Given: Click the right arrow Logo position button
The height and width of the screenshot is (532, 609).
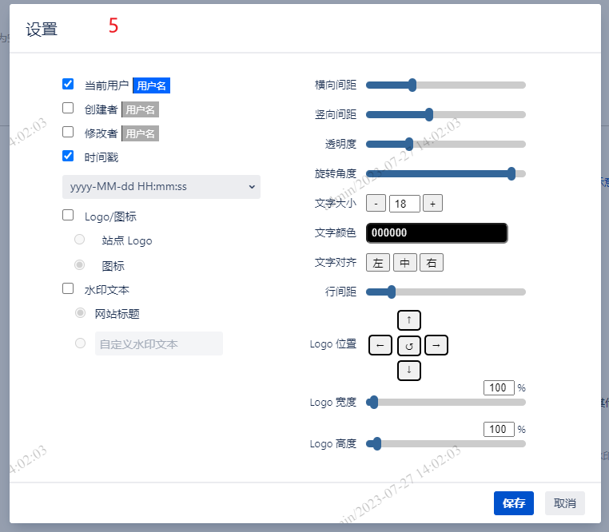Looking at the screenshot, I should coord(436,346).
